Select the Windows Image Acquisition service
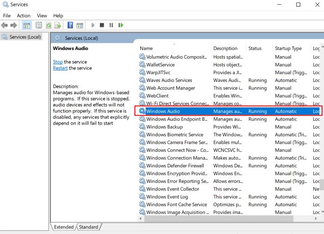The width and height of the screenshot is (324, 234). click(229, 212)
